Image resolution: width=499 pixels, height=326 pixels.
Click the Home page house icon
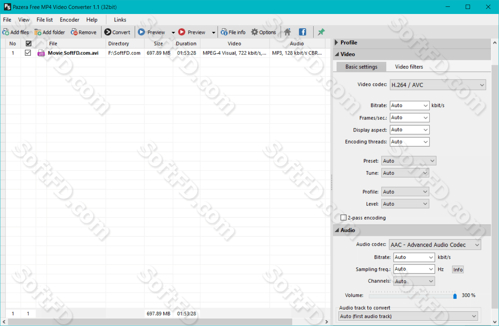287,32
